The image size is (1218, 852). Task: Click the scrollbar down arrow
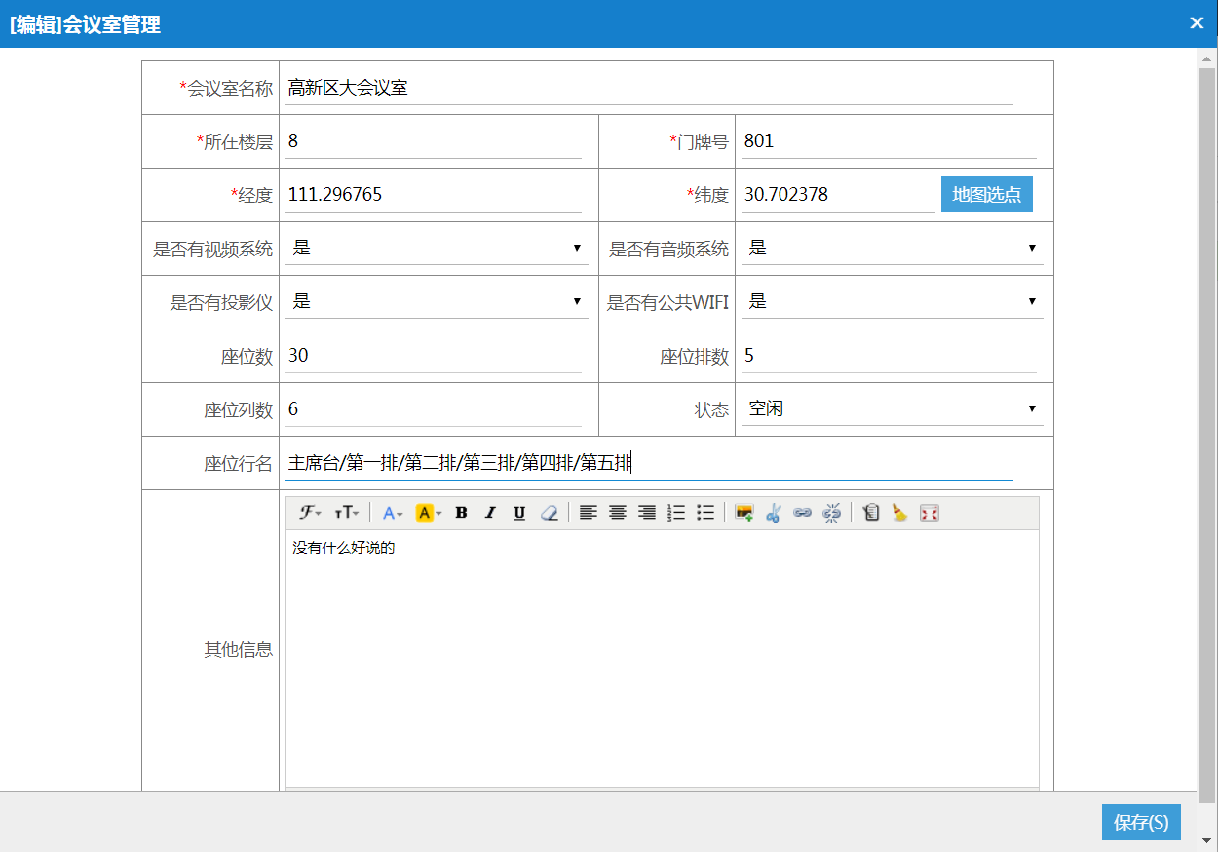click(1207, 839)
